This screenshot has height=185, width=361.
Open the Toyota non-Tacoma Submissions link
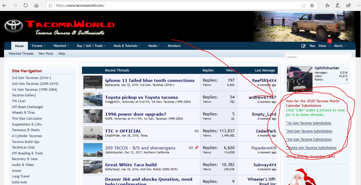[x=311, y=147]
